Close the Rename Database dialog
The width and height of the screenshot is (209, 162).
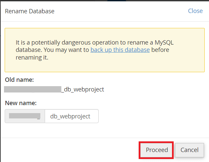pos(195,11)
